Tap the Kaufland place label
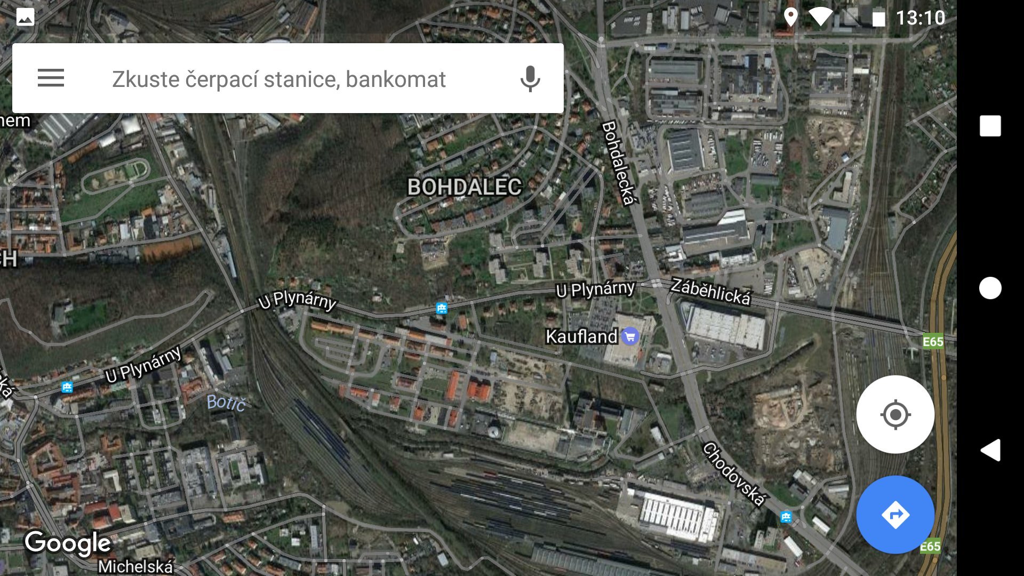This screenshot has height=576, width=1024. coord(581,337)
